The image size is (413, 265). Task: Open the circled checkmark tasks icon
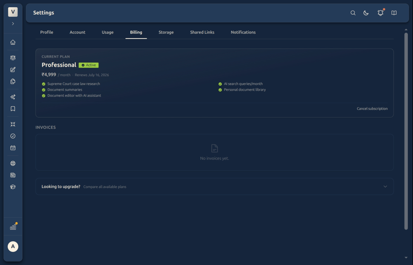pos(13,136)
